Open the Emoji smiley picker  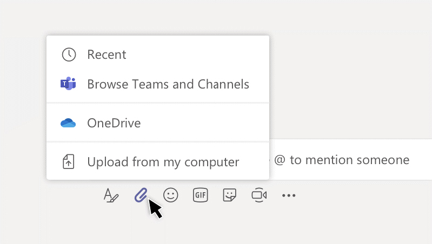(x=170, y=195)
